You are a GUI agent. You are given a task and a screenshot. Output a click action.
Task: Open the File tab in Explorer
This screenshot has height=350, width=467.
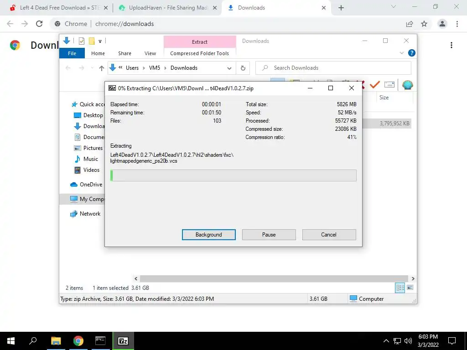pos(72,53)
